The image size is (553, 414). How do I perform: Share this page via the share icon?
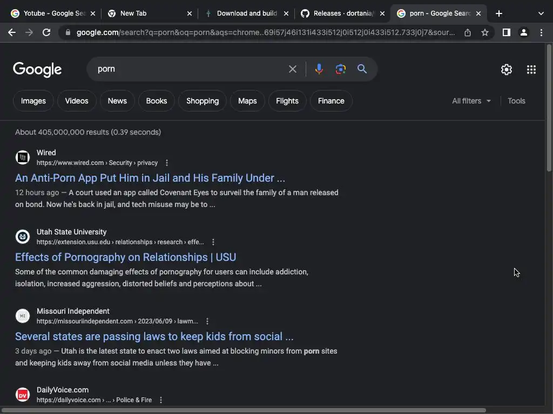[468, 32]
